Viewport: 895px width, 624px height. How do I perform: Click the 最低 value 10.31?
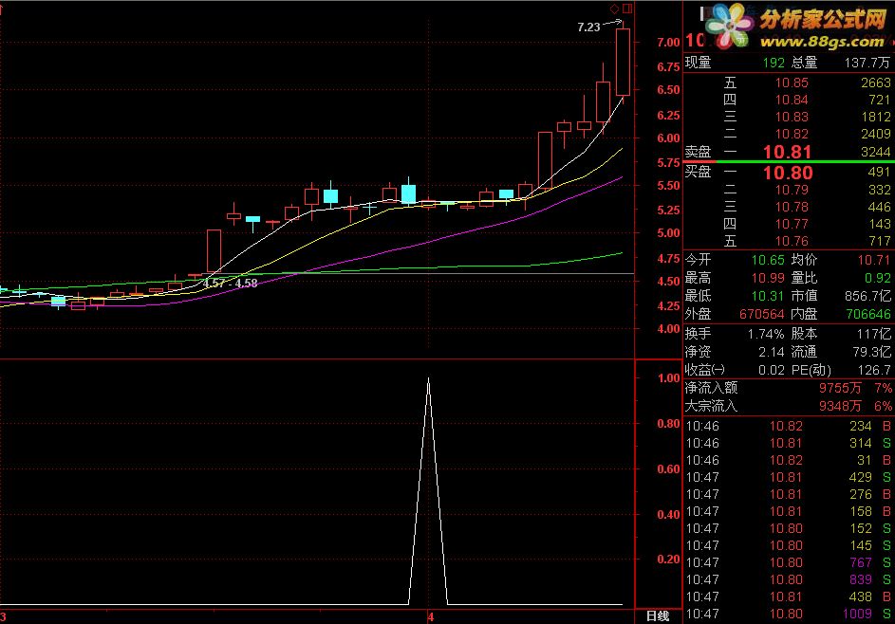click(768, 296)
